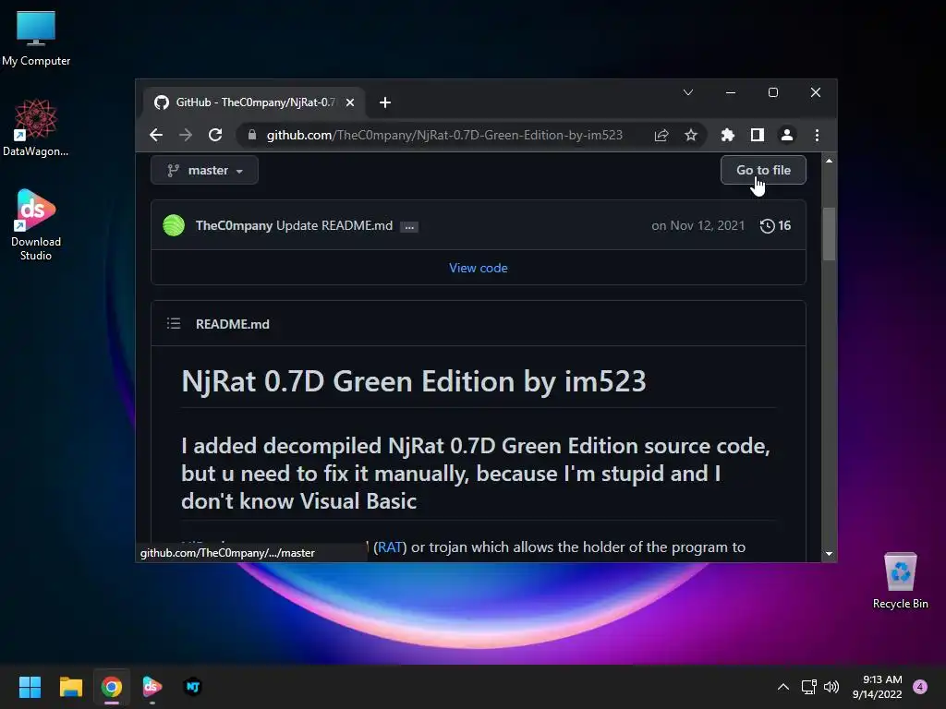The height and width of the screenshot is (709, 946).
Task: Open notifications badge showing 4
Action: [x=920, y=687]
